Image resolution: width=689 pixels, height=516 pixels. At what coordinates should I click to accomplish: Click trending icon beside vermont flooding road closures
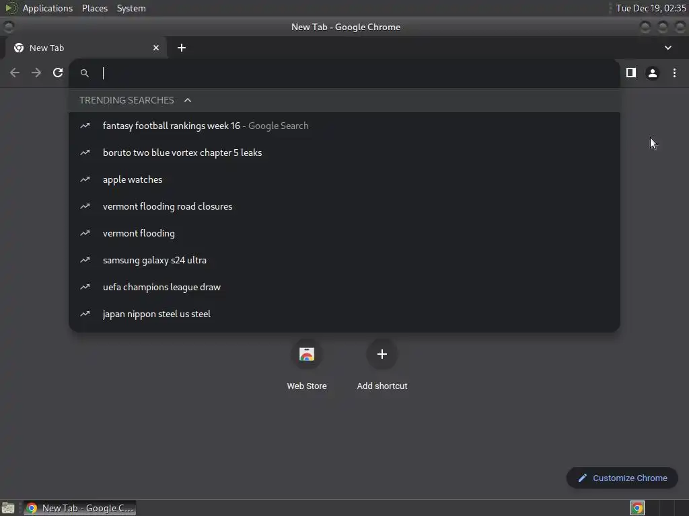click(85, 206)
